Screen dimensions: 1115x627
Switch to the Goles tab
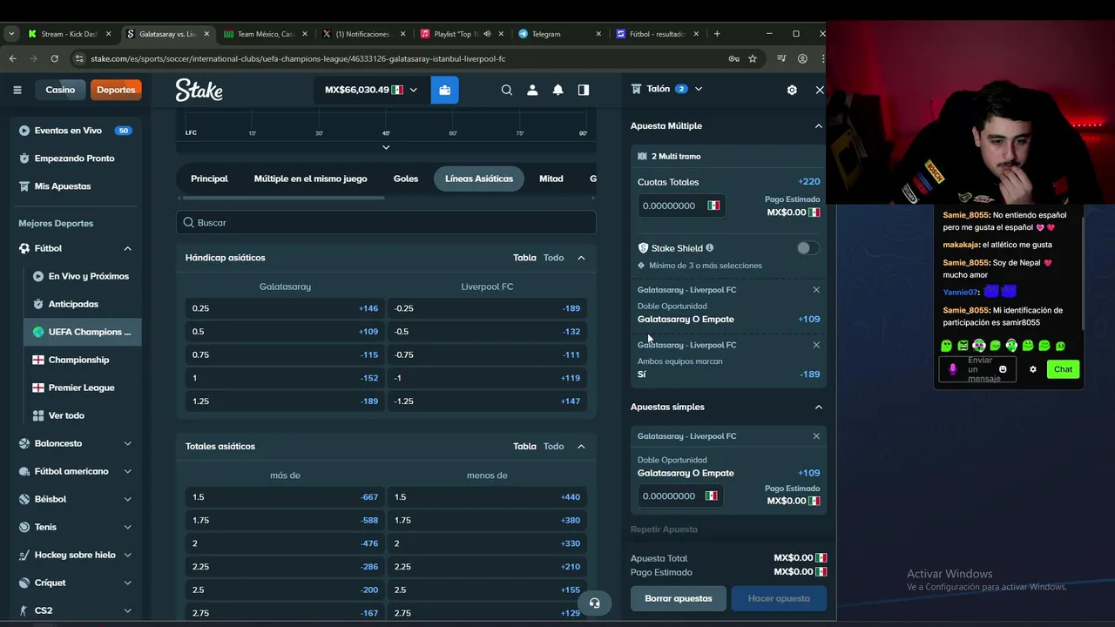click(406, 179)
